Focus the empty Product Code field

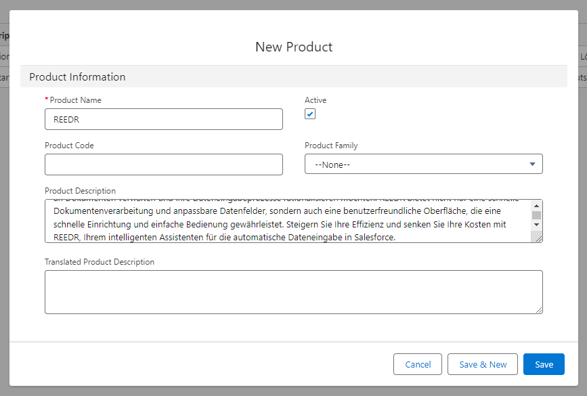163,164
